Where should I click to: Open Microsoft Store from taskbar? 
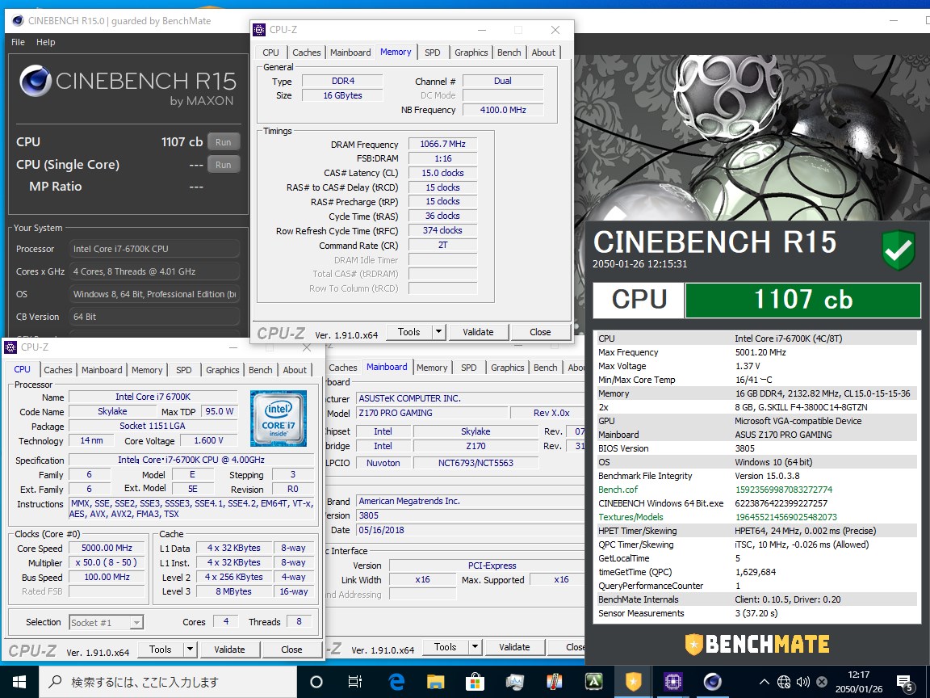[475, 682]
